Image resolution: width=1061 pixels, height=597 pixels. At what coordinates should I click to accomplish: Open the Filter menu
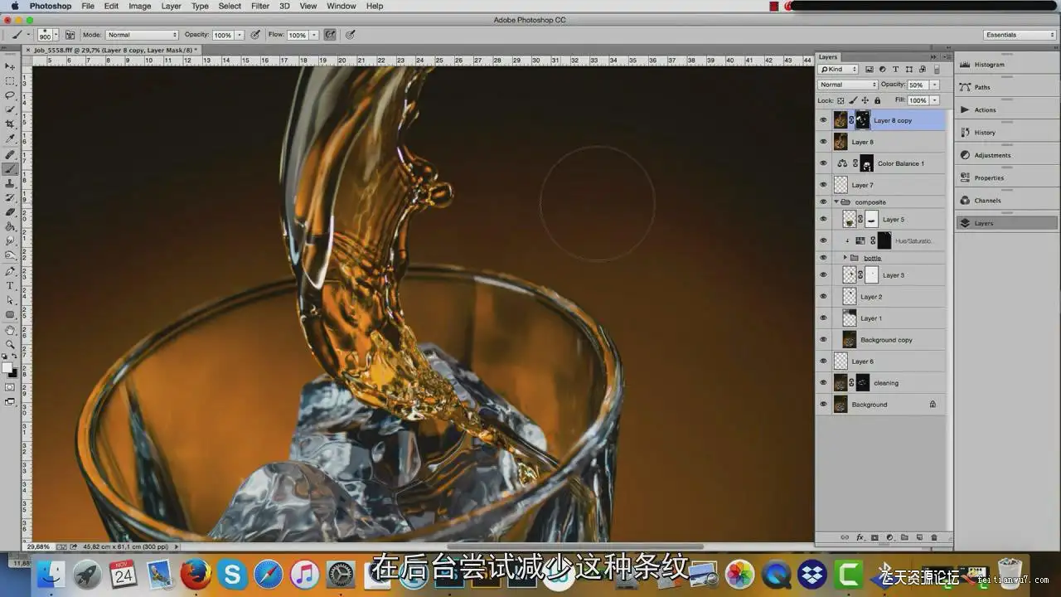pos(260,6)
